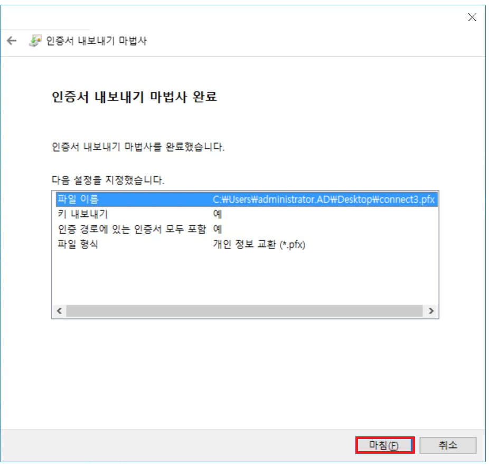The image size is (489, 468).
Task: Close the certificate export wizard window
Action: (472, 17)
